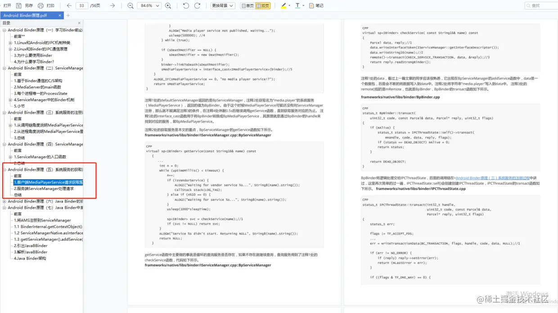Expand 1.从调用链角度说明MediaPlayerService node
Viewport: 558px width, 313px height.
10,125
